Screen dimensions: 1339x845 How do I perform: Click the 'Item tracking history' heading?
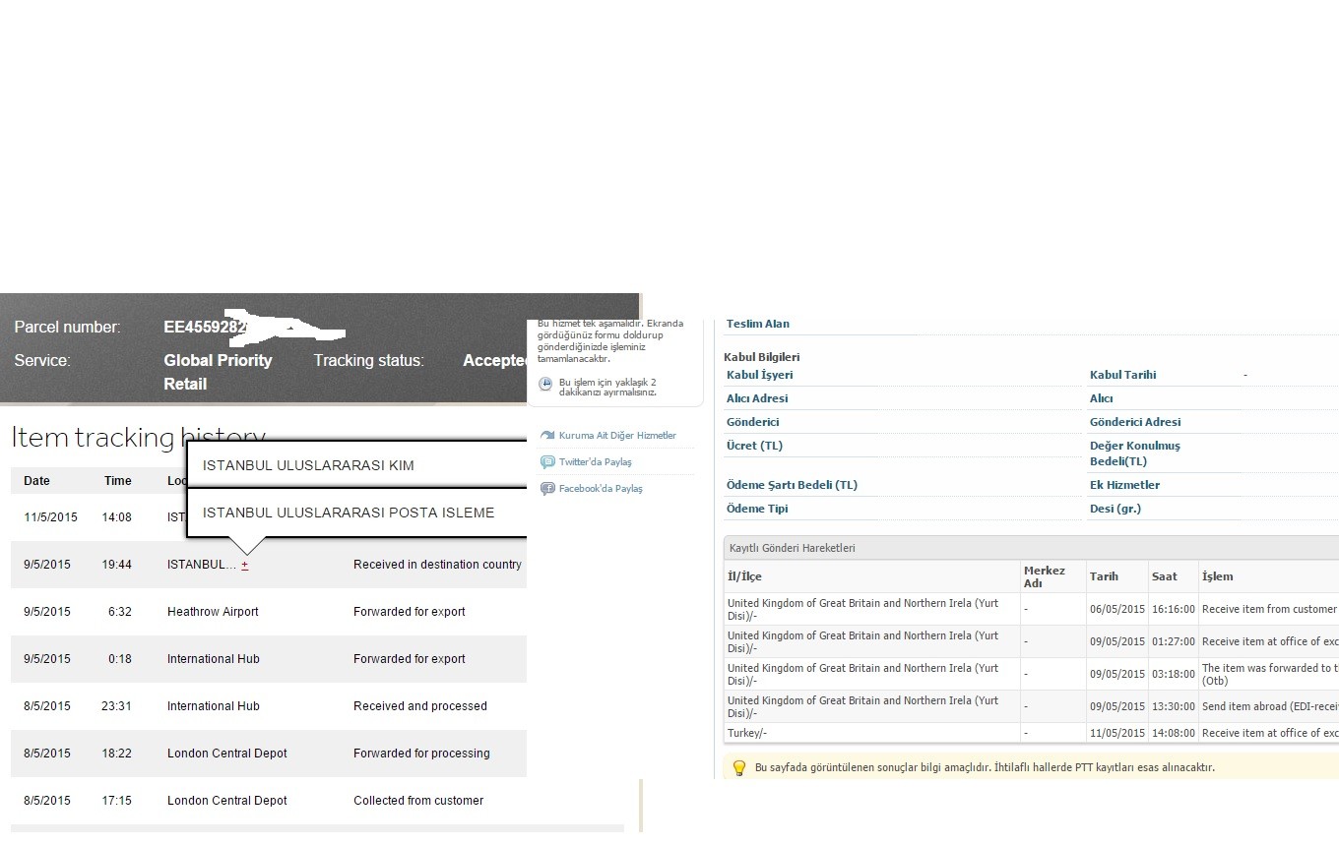138,438
